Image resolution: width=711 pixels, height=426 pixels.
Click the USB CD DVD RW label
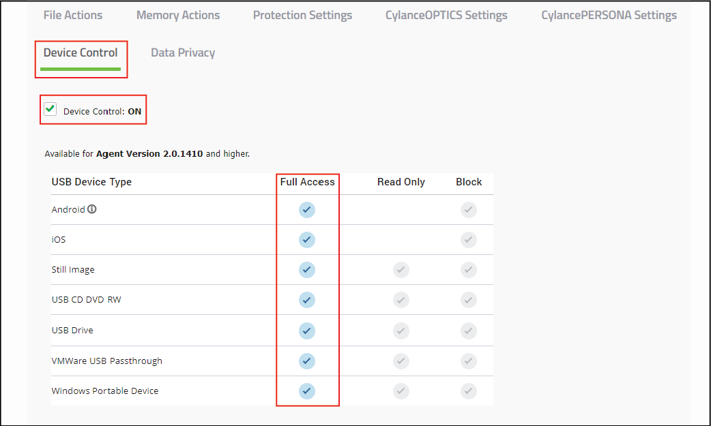coord(86,299)
